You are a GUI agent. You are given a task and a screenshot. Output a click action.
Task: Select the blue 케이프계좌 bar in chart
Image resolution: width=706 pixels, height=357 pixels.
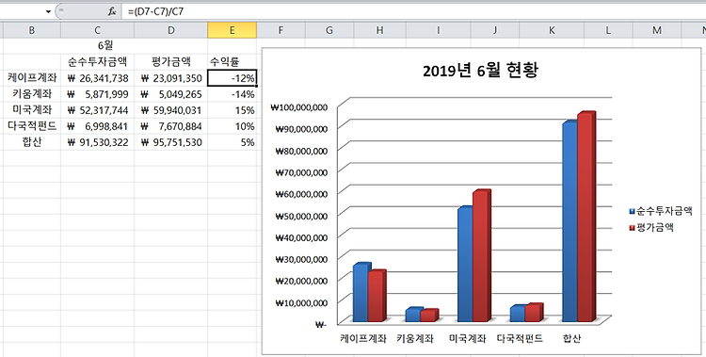[x=361, y=293]
